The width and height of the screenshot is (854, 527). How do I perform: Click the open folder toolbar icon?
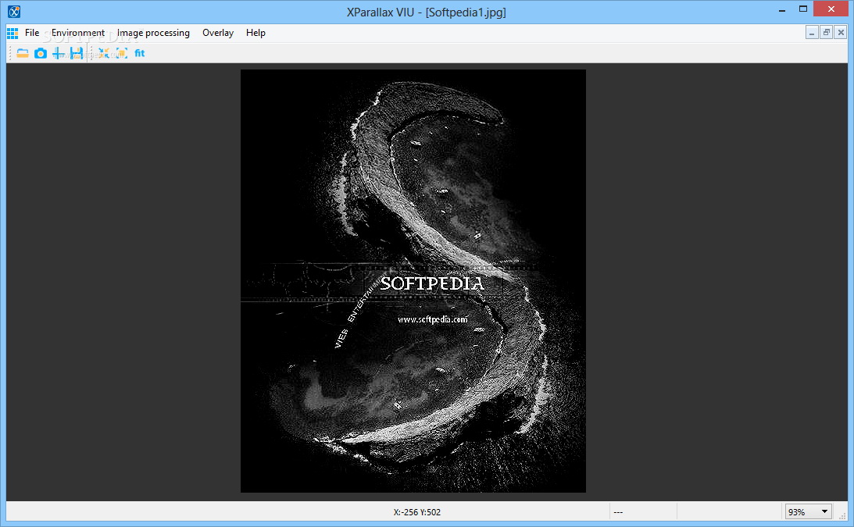tap(23, 53)
